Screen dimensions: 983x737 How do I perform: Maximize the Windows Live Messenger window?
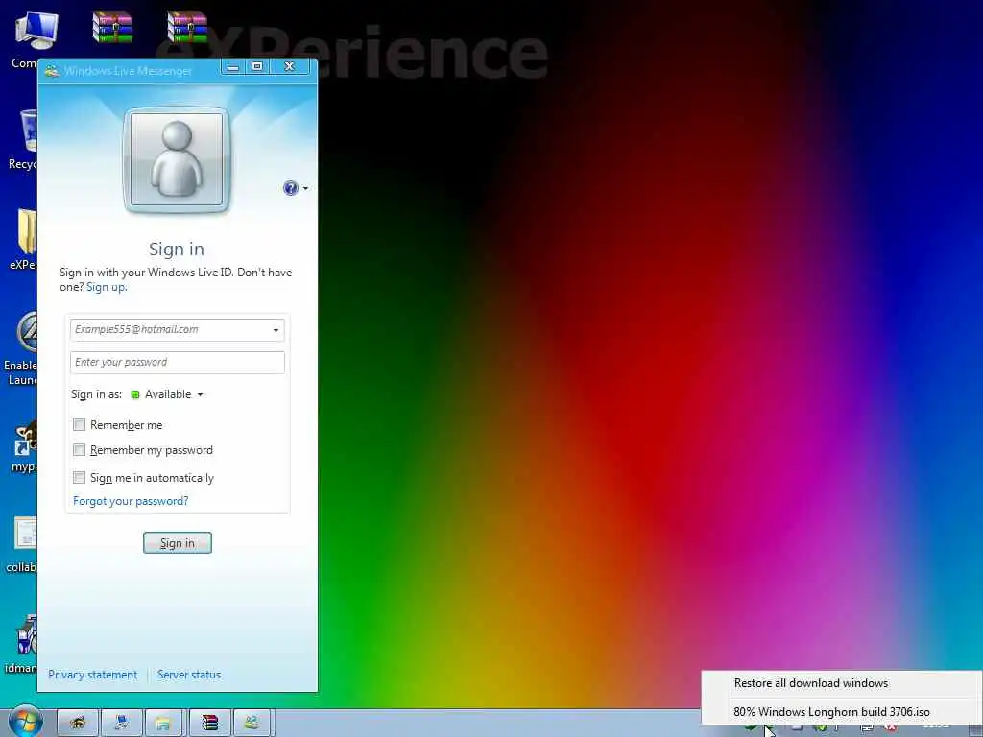[x=257, y=66]
